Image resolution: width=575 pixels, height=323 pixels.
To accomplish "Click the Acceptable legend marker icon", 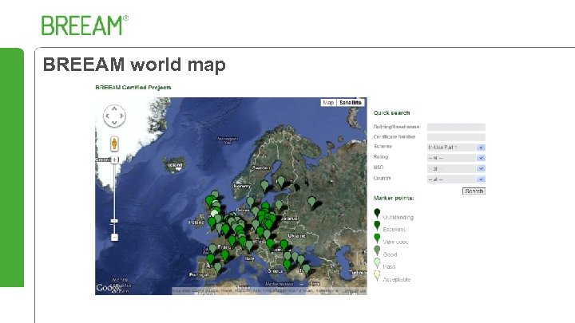I will point(377,276).
